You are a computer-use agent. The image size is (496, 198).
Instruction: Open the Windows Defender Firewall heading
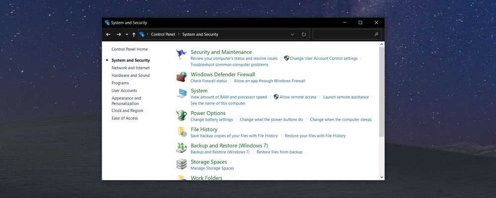[x=223, y=75]
